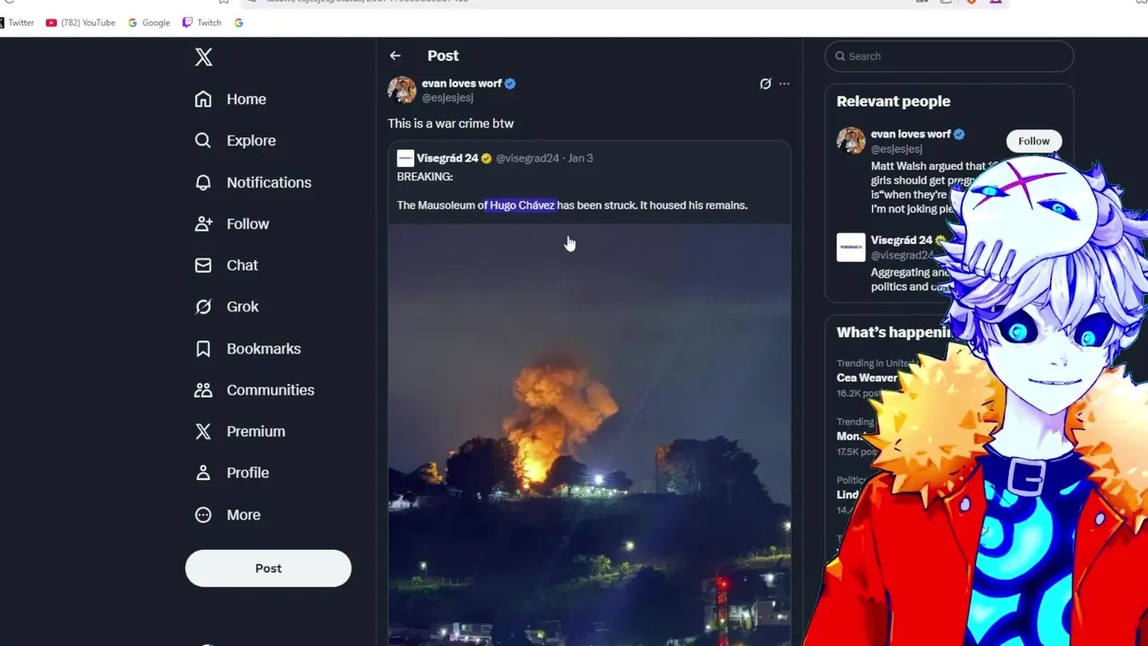Open the Chat envelope item

pyautogui.click(x=226, y=265)
